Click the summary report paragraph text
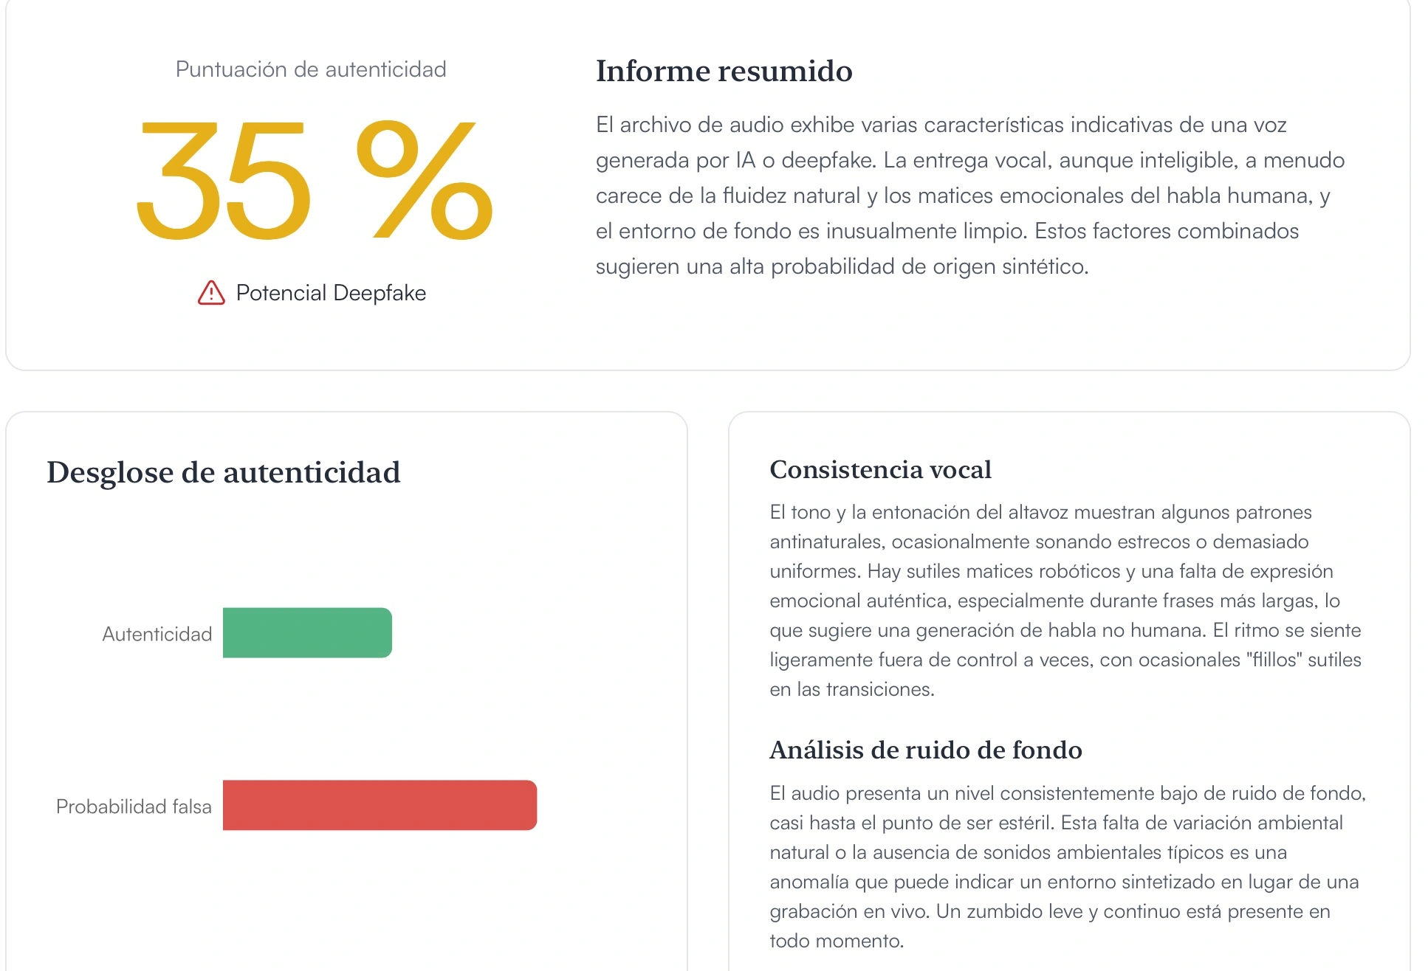Screen dimensions: 1428x971 (x=969, y=196)
